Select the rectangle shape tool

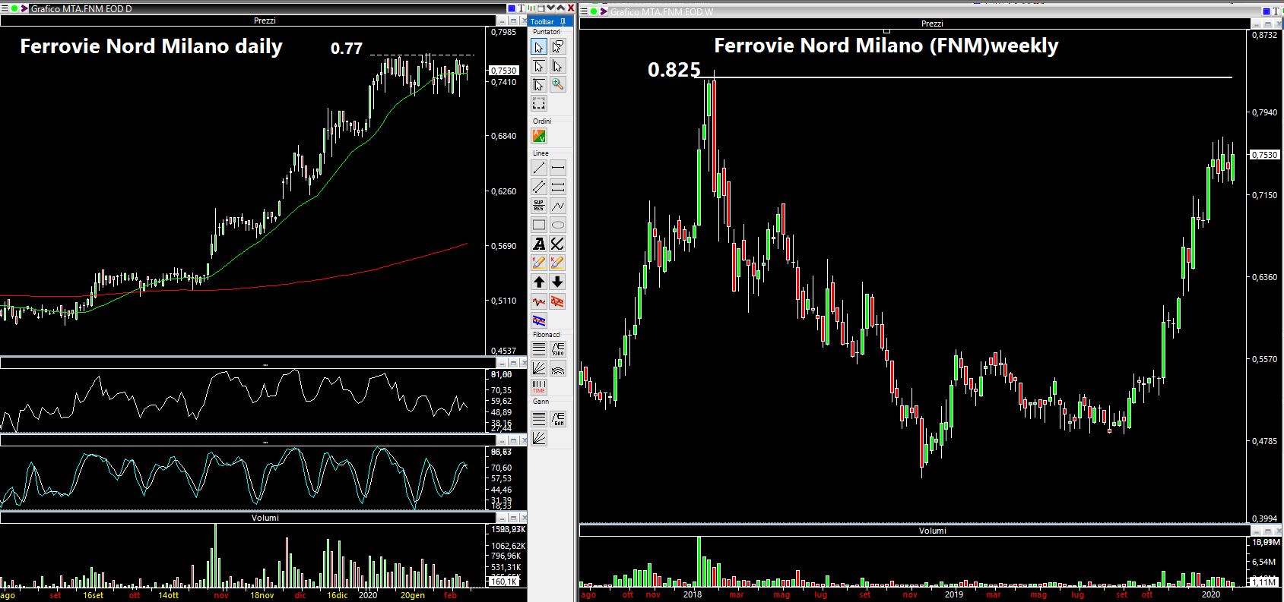click(x=539, y=225)
